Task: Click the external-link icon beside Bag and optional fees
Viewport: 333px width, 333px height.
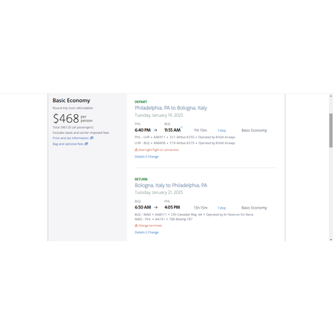Action: [x=86, y=144]
